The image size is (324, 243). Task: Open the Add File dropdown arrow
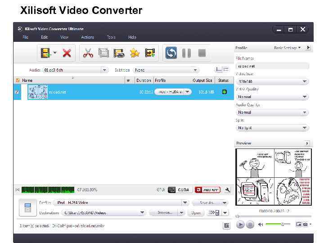(55, 53)
